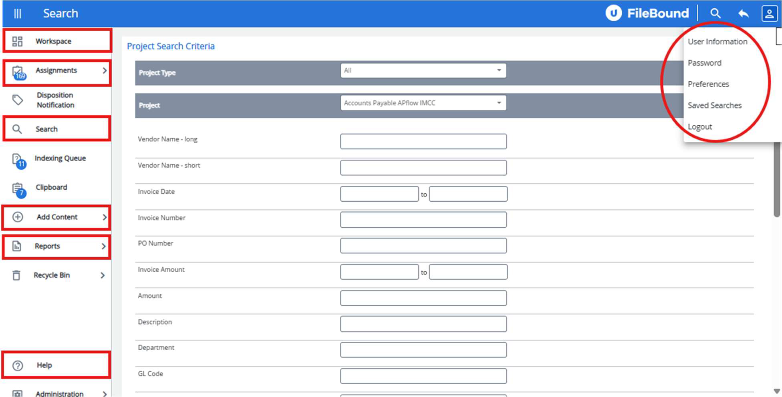Click the Recycle Bin trash icon

tap(16, 275)
